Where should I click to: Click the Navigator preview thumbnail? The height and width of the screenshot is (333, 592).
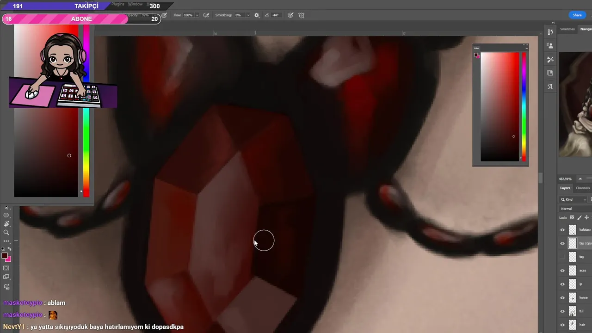[x=575, y=104]
